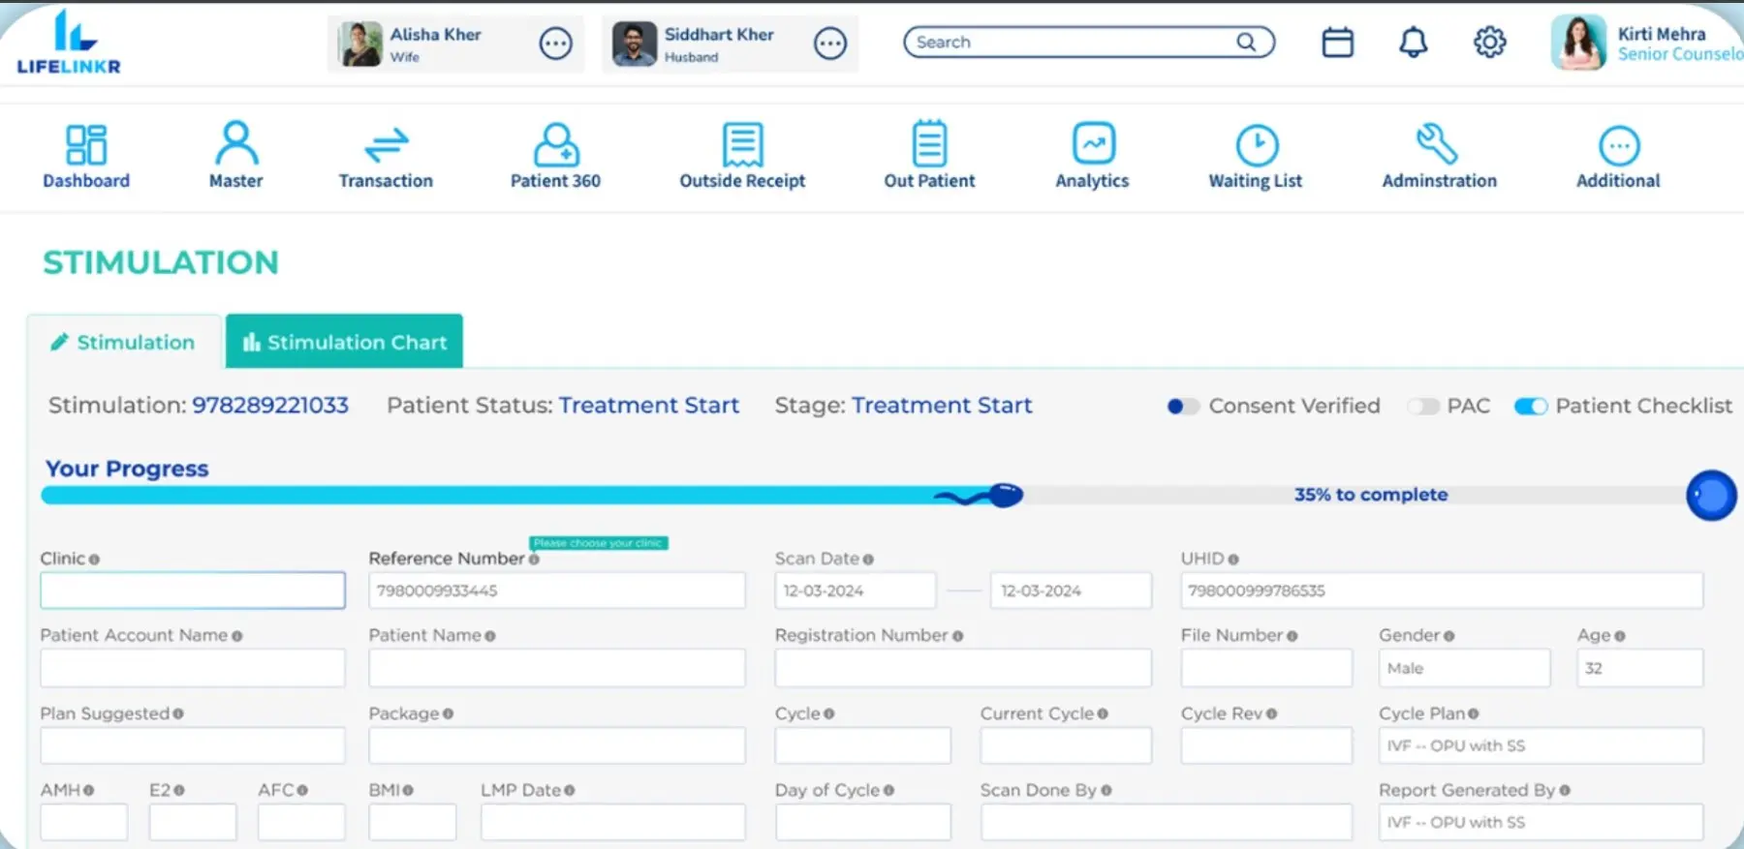
Task: Toggle the Consent Verified switch
Action: coord(1182,407)
